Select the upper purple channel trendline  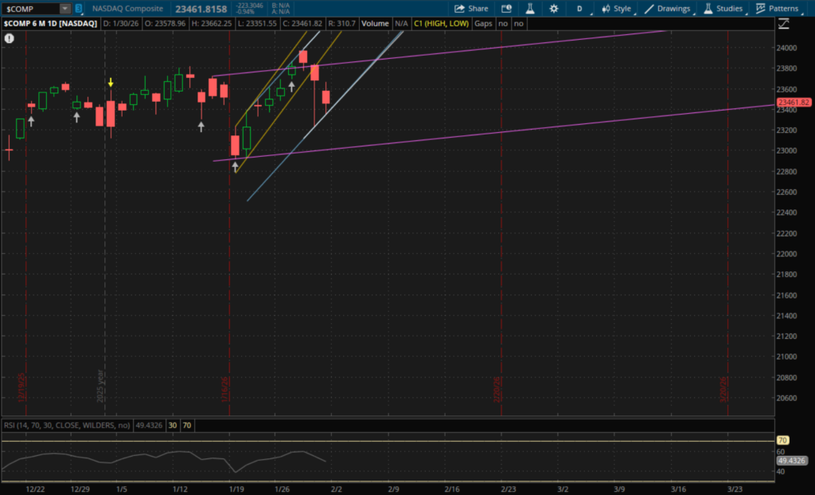point(478,49)
